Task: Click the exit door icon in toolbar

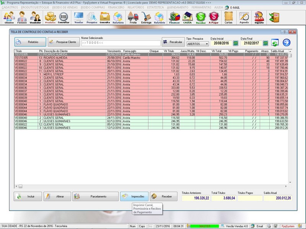Action: (x=274, y=17)
